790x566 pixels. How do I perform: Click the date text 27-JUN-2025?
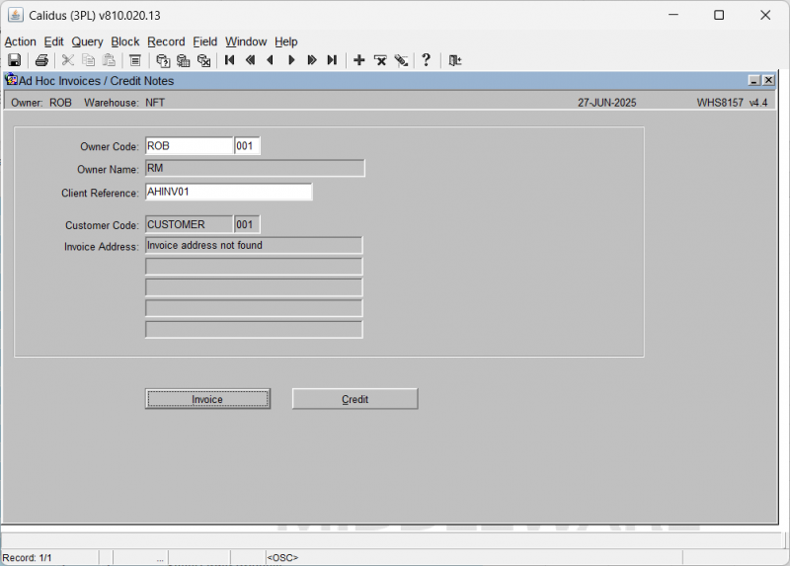(606, 103)
